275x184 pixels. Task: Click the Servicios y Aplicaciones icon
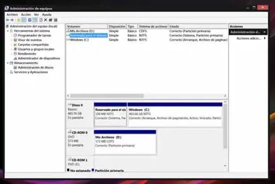point(11,72)
